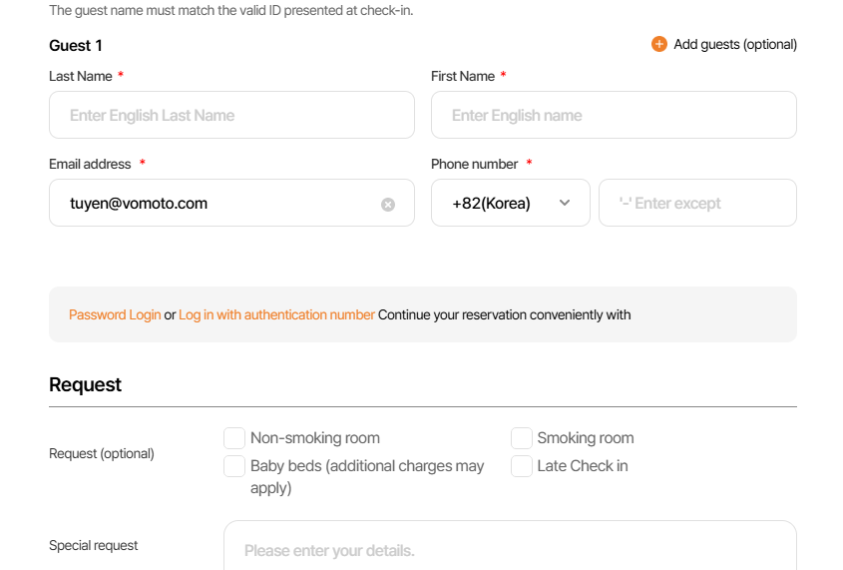Click the 'Phone number' field label

[x=474, y=164]
